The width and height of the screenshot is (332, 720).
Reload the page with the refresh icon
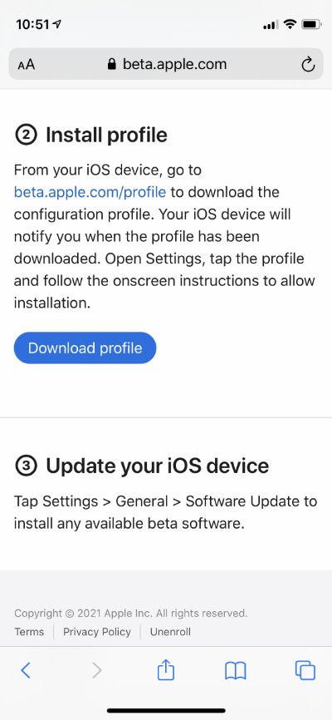(308, 64)
